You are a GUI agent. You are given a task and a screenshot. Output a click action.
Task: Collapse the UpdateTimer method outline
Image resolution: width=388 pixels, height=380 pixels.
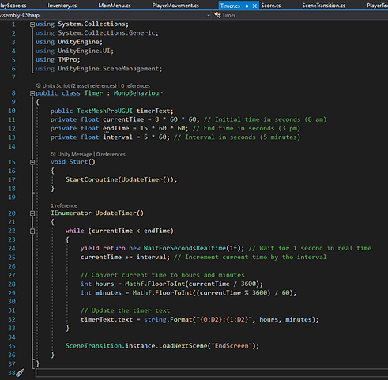(x=32, y=213)
